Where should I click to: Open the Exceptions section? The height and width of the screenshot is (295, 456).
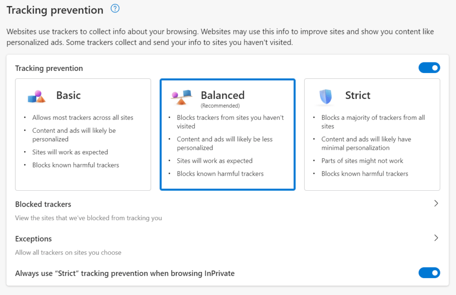[228, 245]
